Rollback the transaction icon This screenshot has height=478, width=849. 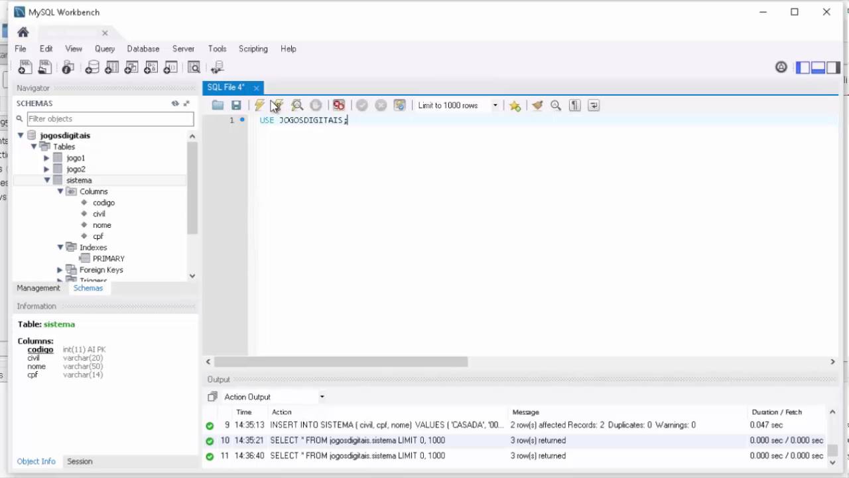coord(381,105)
